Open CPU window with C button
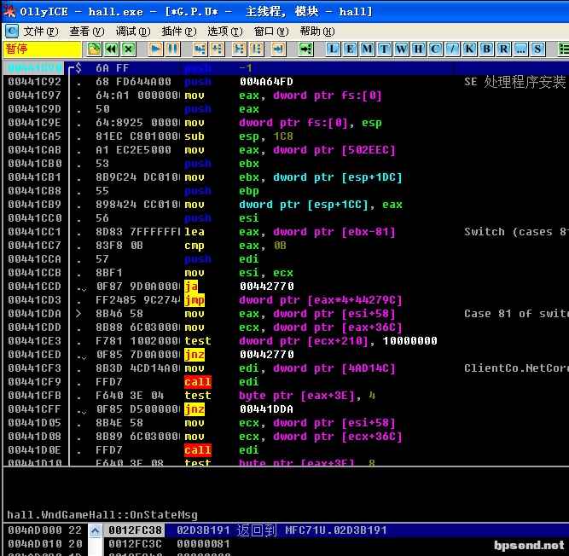569x556 pixels. click(435, 49)
